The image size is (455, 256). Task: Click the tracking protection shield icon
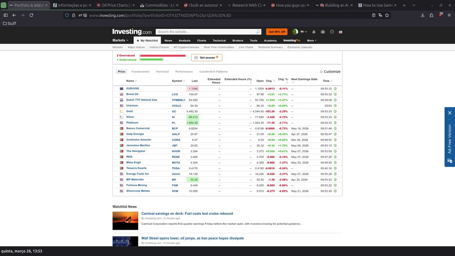point(67,15)
